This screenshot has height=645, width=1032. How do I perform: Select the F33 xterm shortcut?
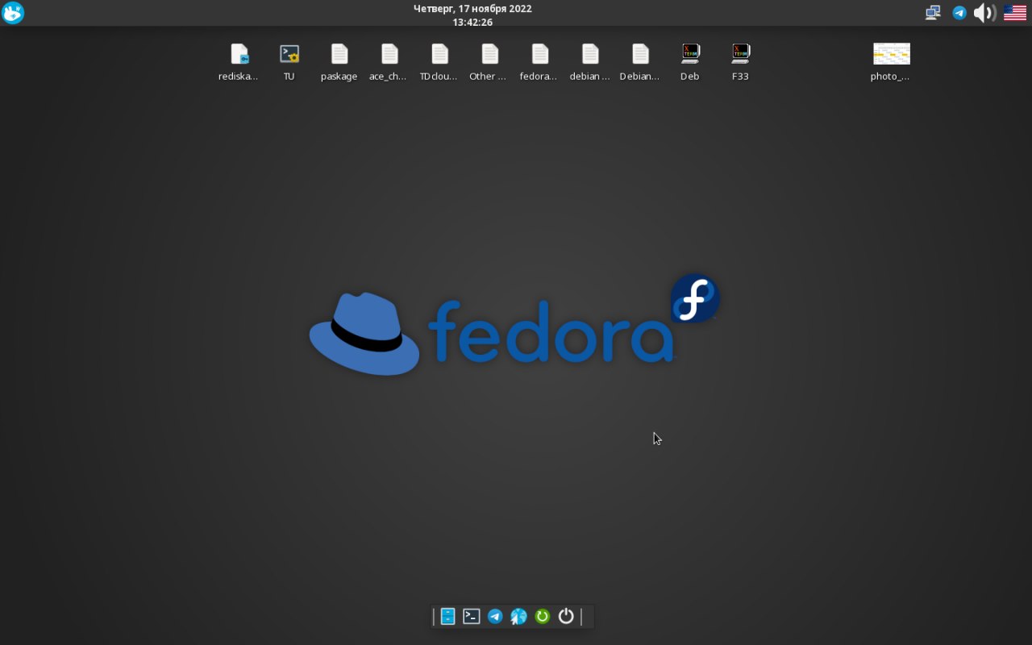point(740,63)
